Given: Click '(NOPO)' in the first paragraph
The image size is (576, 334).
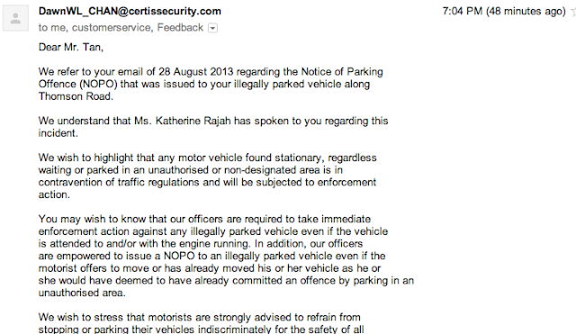Looking at the screenshot, I should tap(98, 84).
